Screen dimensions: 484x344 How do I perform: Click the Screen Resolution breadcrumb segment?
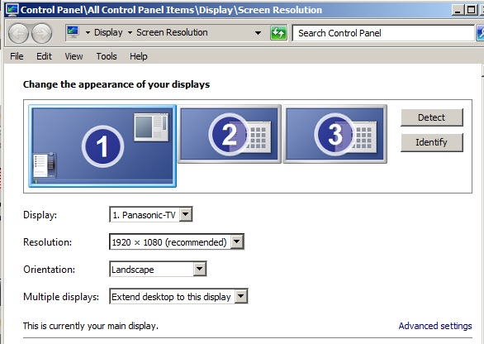tap(172, 32)
